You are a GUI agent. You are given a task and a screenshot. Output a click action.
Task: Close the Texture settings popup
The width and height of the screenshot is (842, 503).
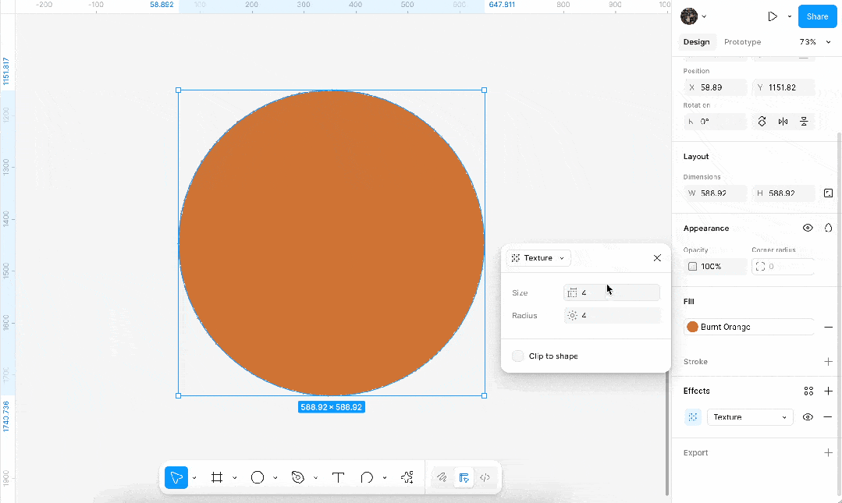tap(657, 258)
